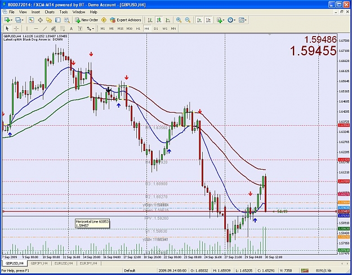Click the Expert Advisors button

[x=126, y=20]
